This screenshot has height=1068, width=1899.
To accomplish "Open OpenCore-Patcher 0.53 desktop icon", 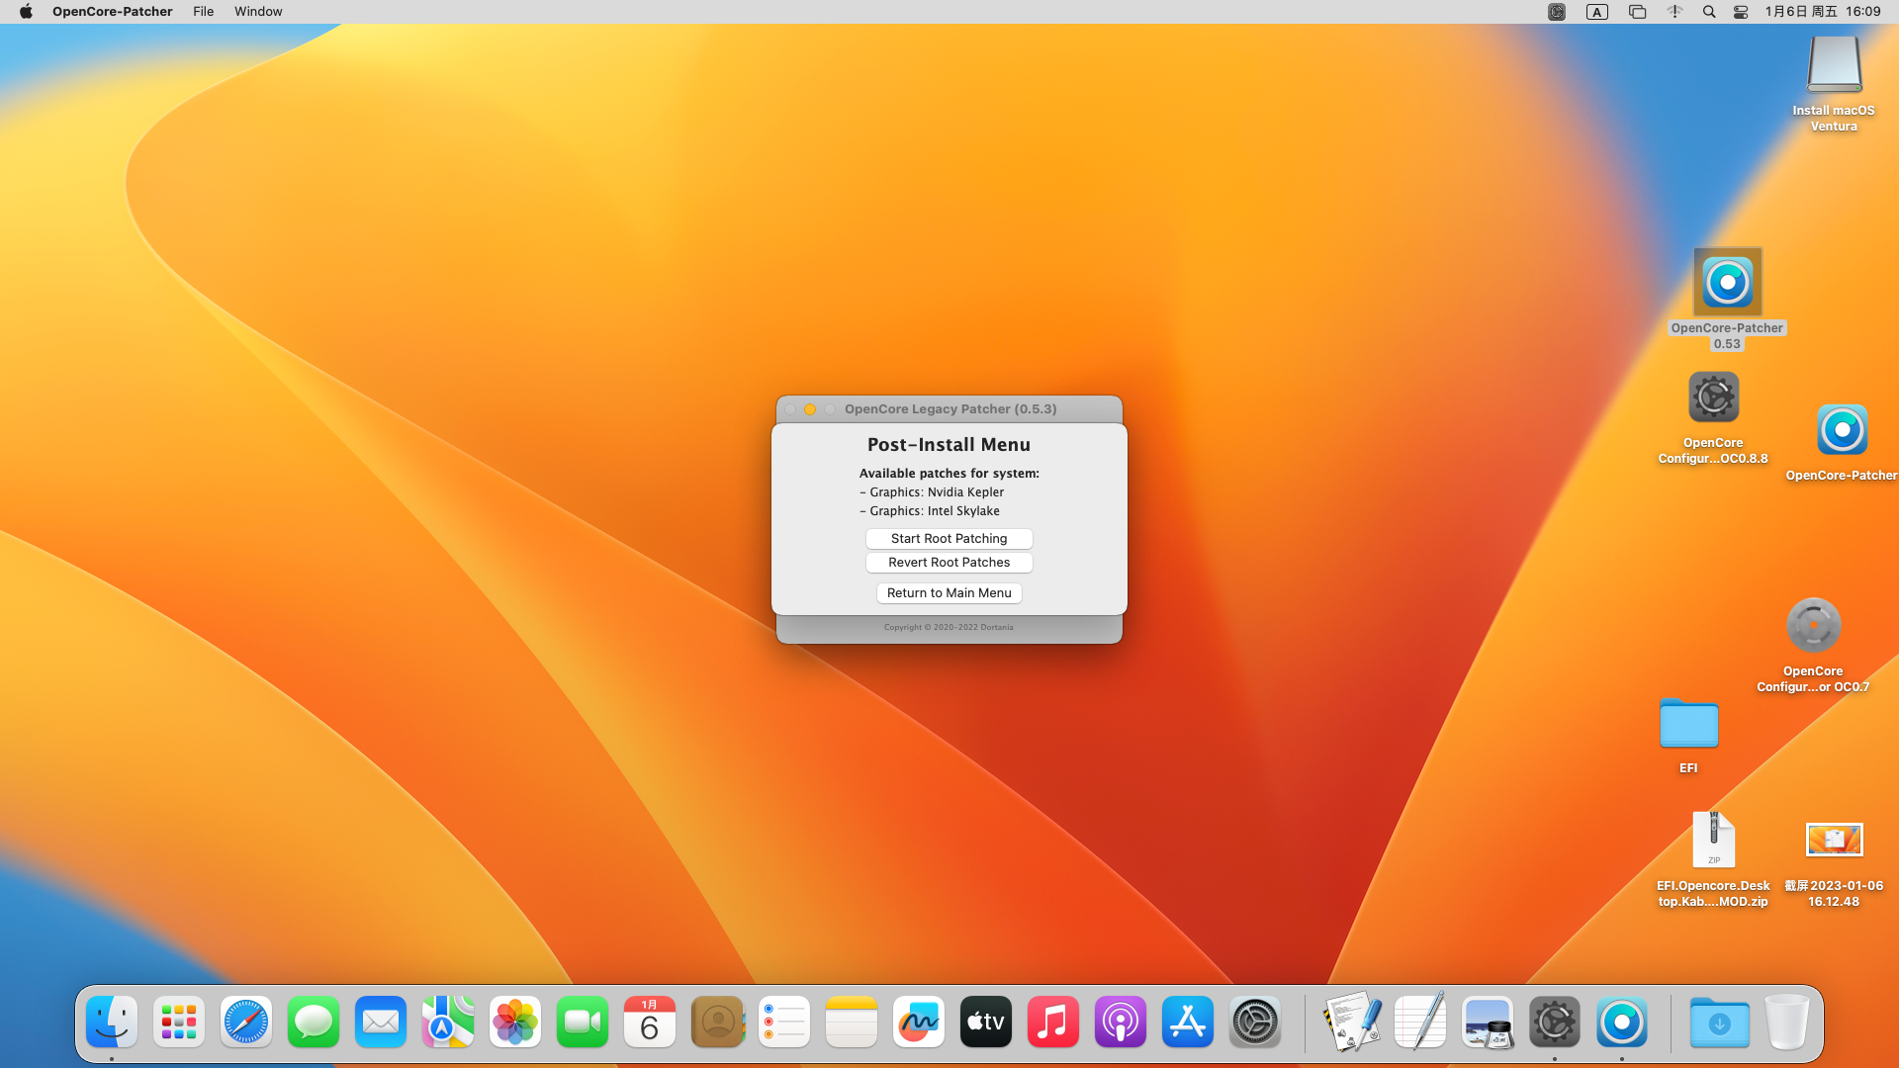I will point(1727,284).
